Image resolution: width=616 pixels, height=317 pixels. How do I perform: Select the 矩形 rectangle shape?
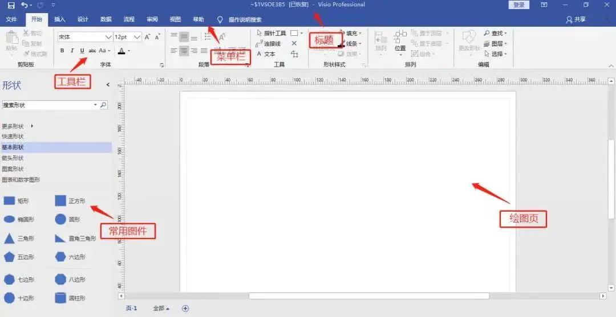coord(10,201)
